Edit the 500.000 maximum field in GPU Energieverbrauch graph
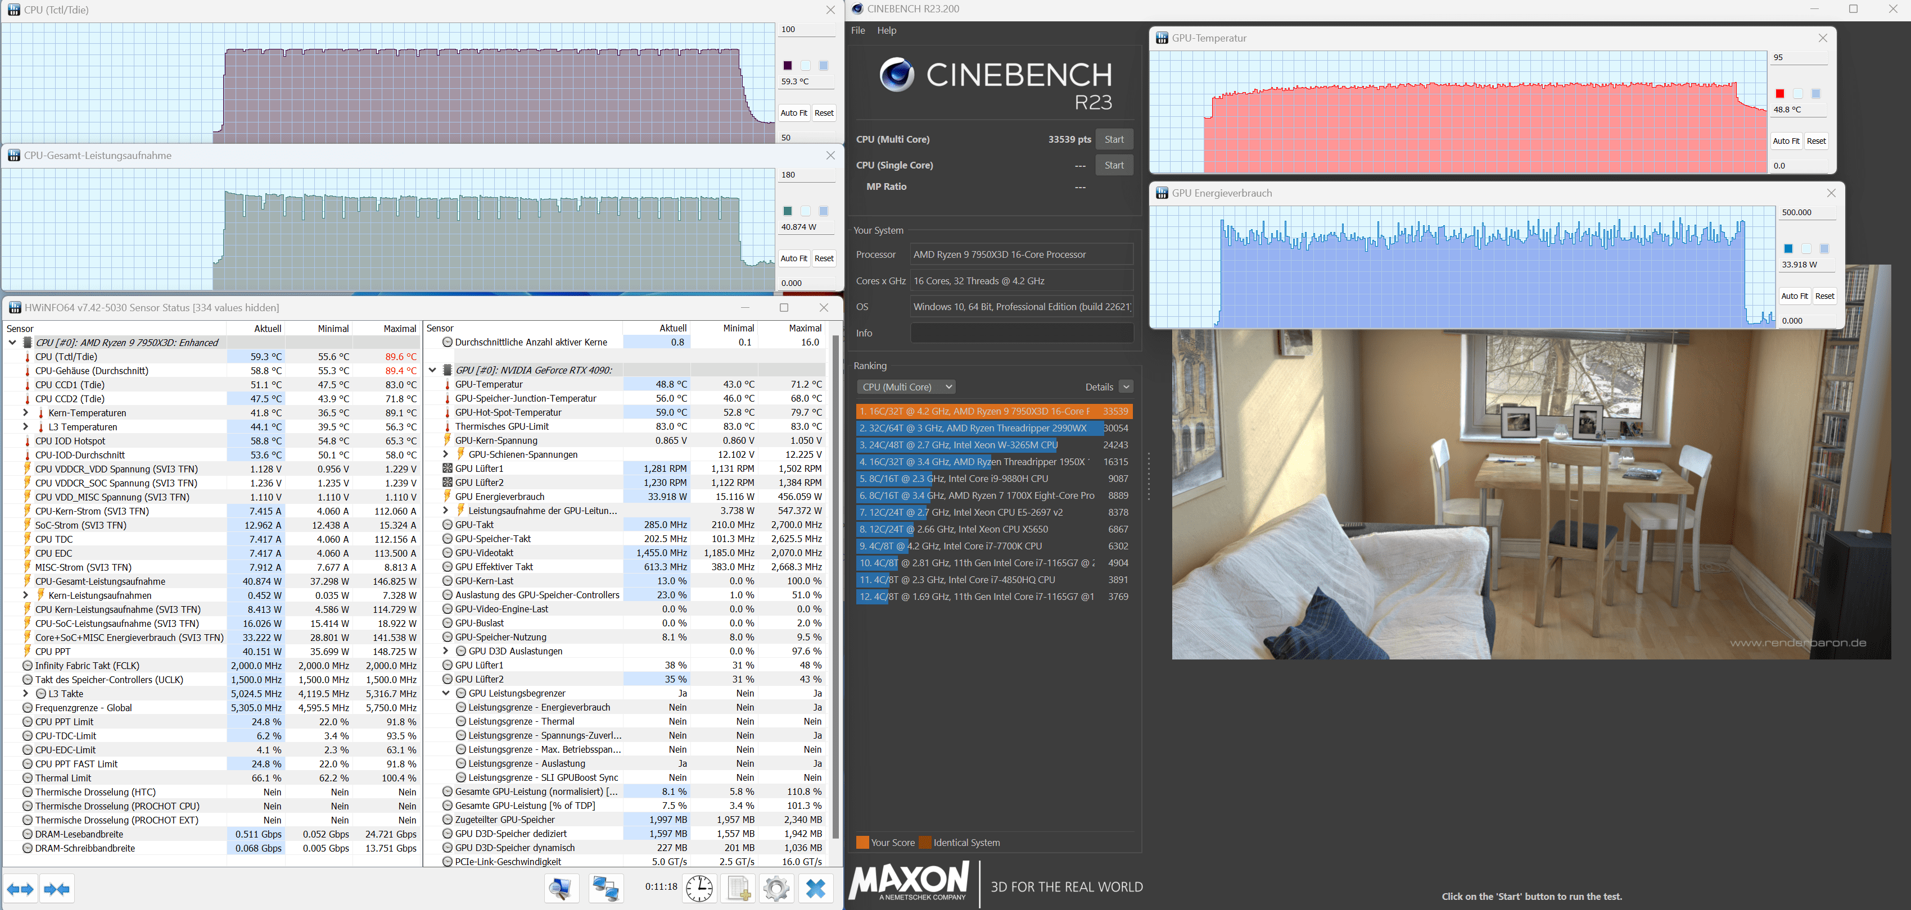The width and height of the screenshot is (1911, 910). pos(1808,213)
